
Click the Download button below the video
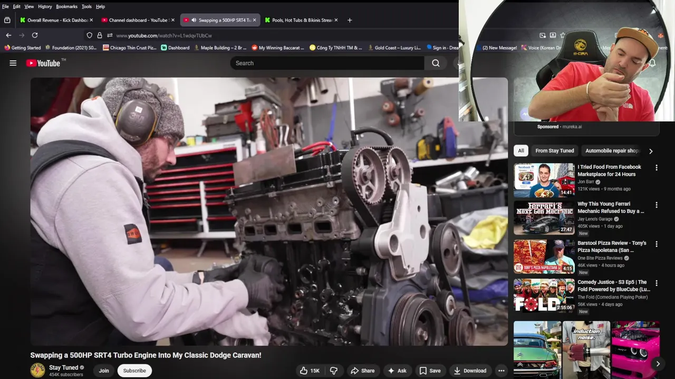(470, 371)
